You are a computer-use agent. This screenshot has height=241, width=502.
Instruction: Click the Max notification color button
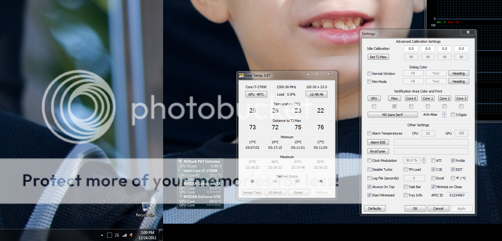pyautogui.click(x=394, y=98)
